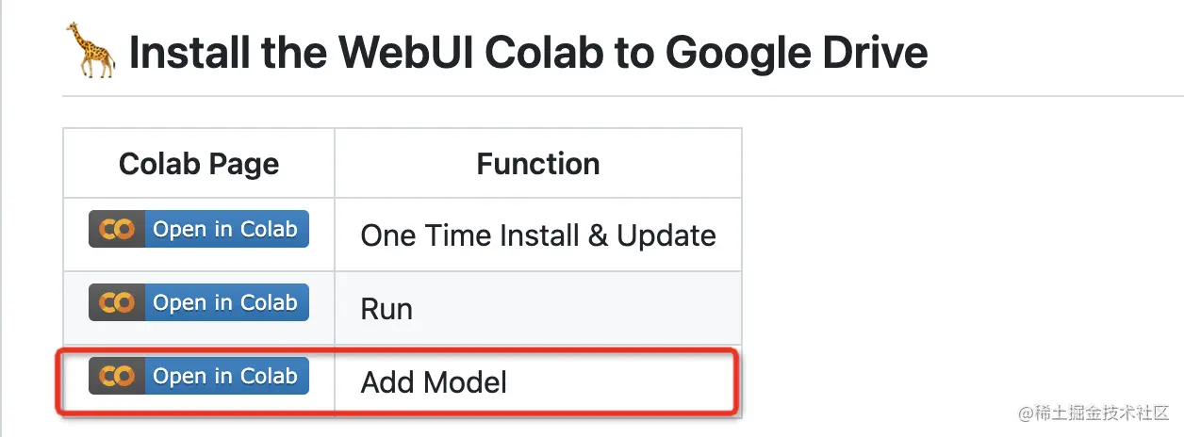Click the 'Google Drive' words in the heading
Screen dimensions: 1184x437
[x=797, y=53]
